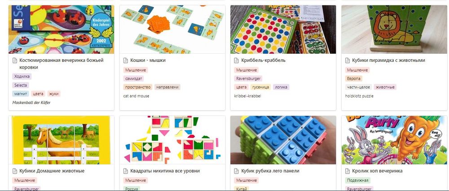Click page icon beside Криббель-краббель
This screenshot has width=449, height=191.
coord(236,61)
